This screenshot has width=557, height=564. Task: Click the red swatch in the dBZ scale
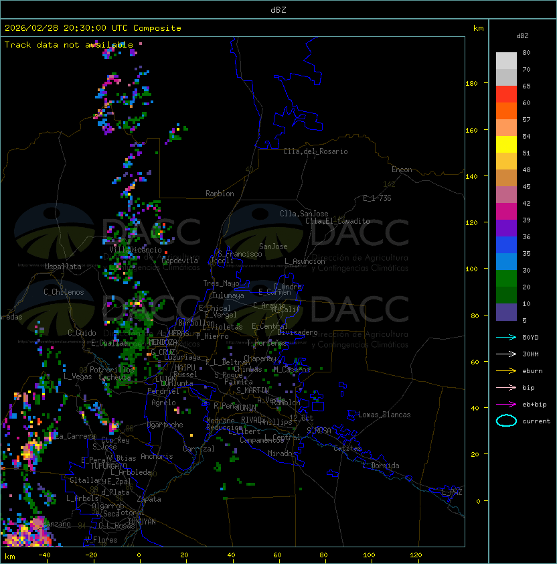pyautogui.click(x=506, y=94)
